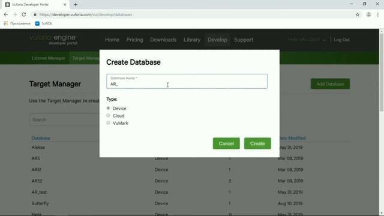Open the Pricing menu item
The width and height of the screenshot is (384, 216).
coord(134,40)
